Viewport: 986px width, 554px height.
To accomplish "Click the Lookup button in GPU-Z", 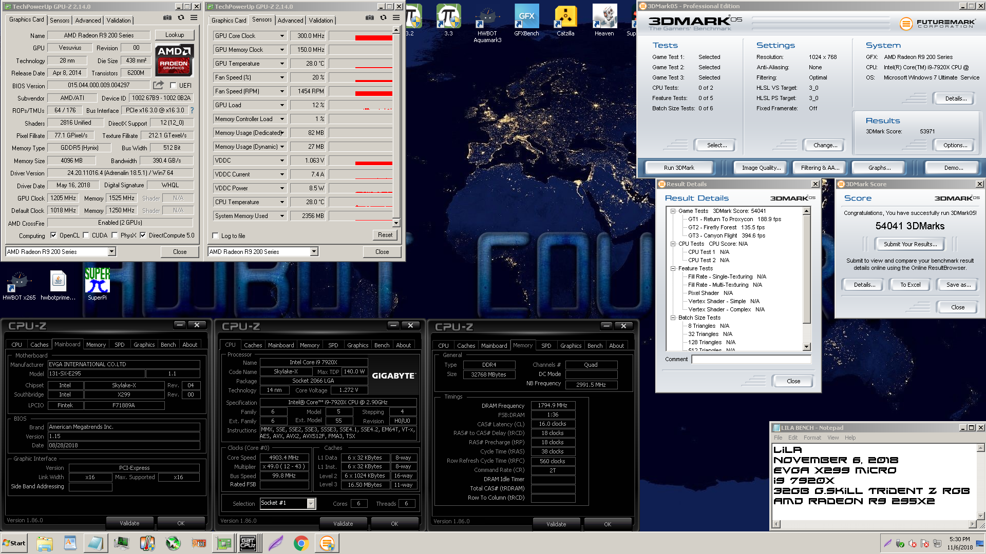I will coord(175,35).
